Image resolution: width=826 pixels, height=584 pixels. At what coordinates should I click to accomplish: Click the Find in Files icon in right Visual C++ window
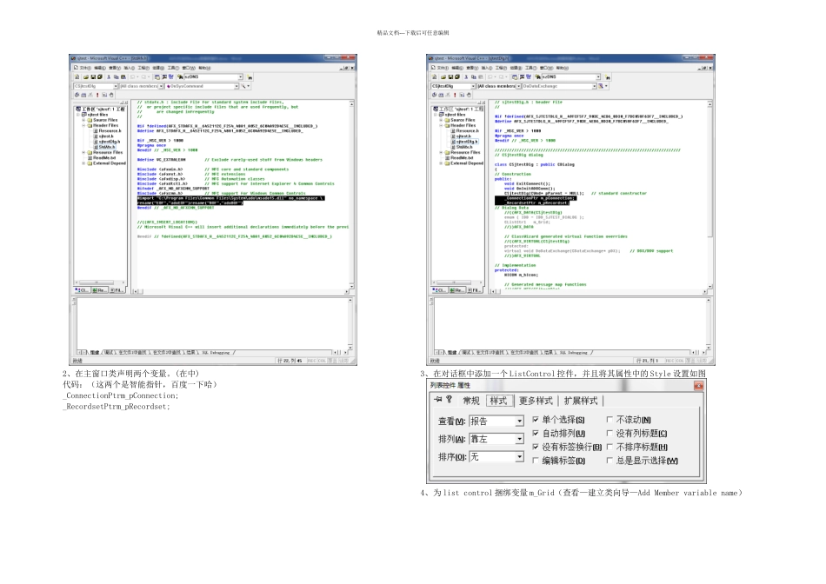537,76
